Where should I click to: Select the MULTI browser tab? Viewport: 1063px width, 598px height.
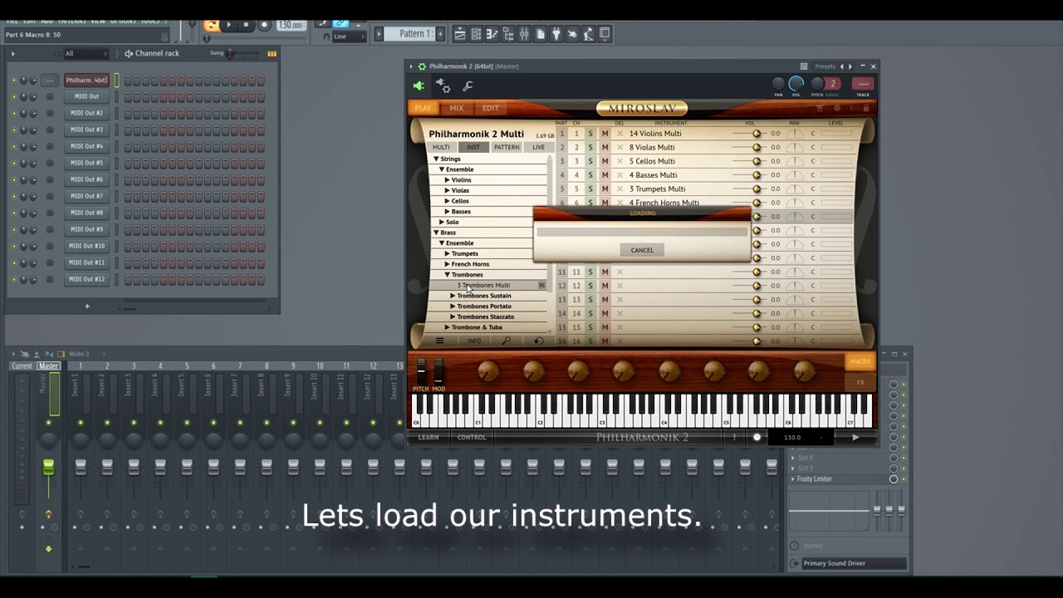pos(441,147)
